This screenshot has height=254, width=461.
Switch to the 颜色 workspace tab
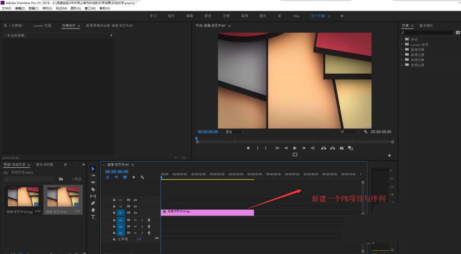(x=208, y=16)
